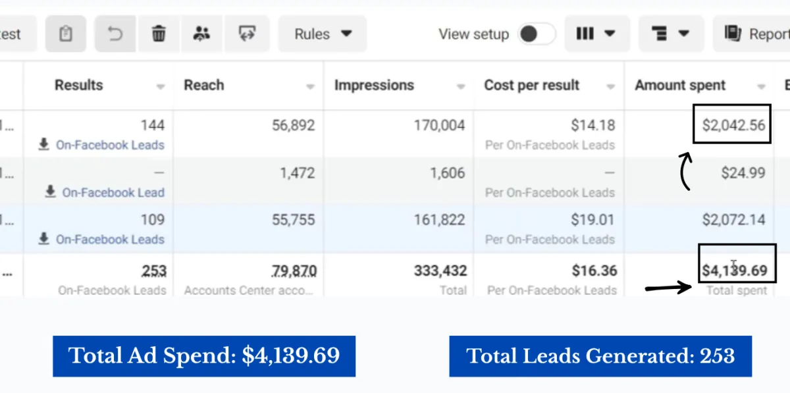This screenshot has width=790, height=393.
Task: Sort by the Reach column header
Action: [x=204, y=85]
